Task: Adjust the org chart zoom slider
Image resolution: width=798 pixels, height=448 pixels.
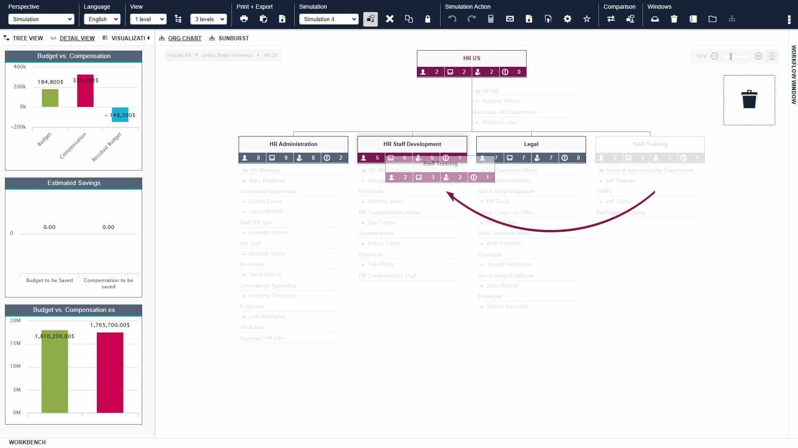Action: point(731,56)
